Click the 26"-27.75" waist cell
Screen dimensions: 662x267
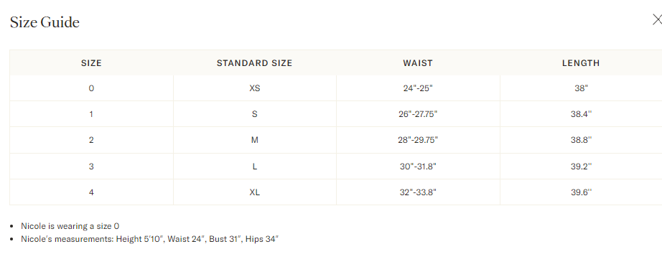point(418,114)
